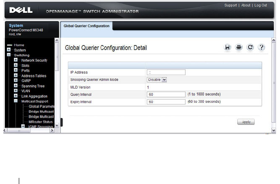Collapse the Switching tree node
The width and height of the screenshot is (280, 184).
pos(9,55)
